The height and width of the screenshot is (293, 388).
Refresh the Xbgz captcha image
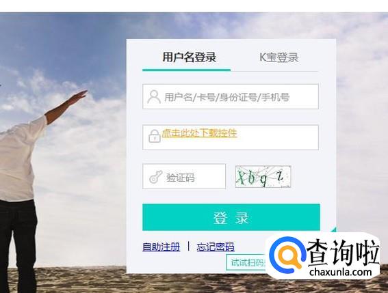point(263,176)
